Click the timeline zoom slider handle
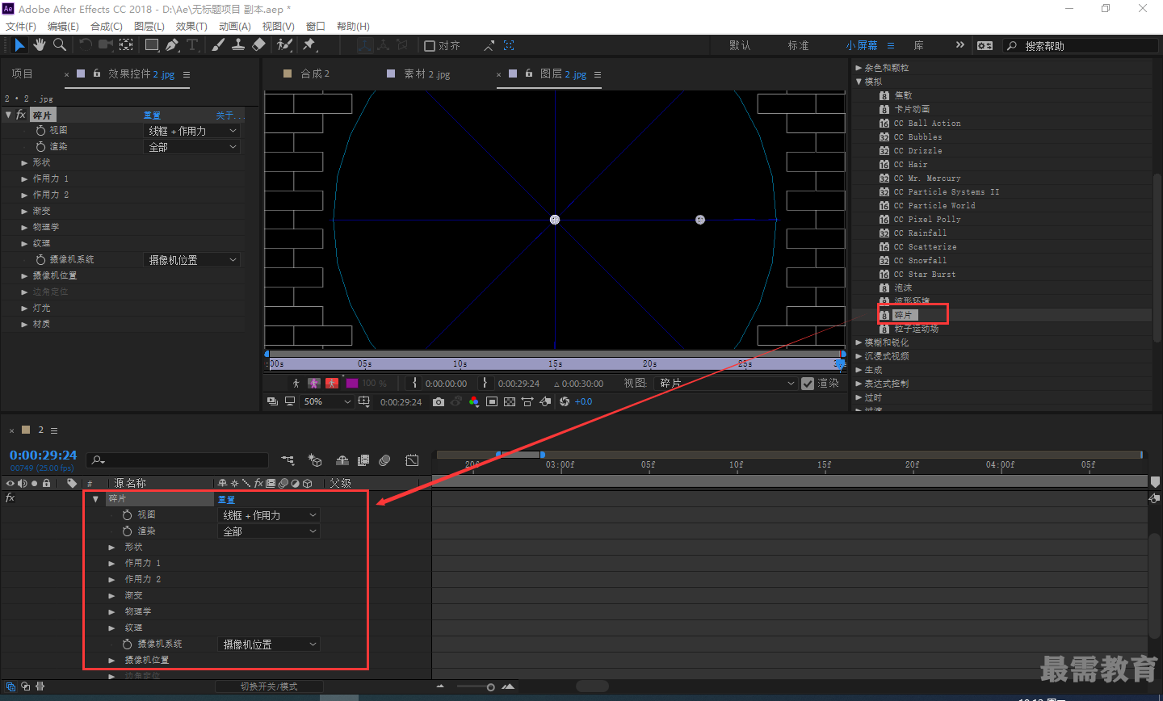Screen dimensions: 1163x701 490,687
